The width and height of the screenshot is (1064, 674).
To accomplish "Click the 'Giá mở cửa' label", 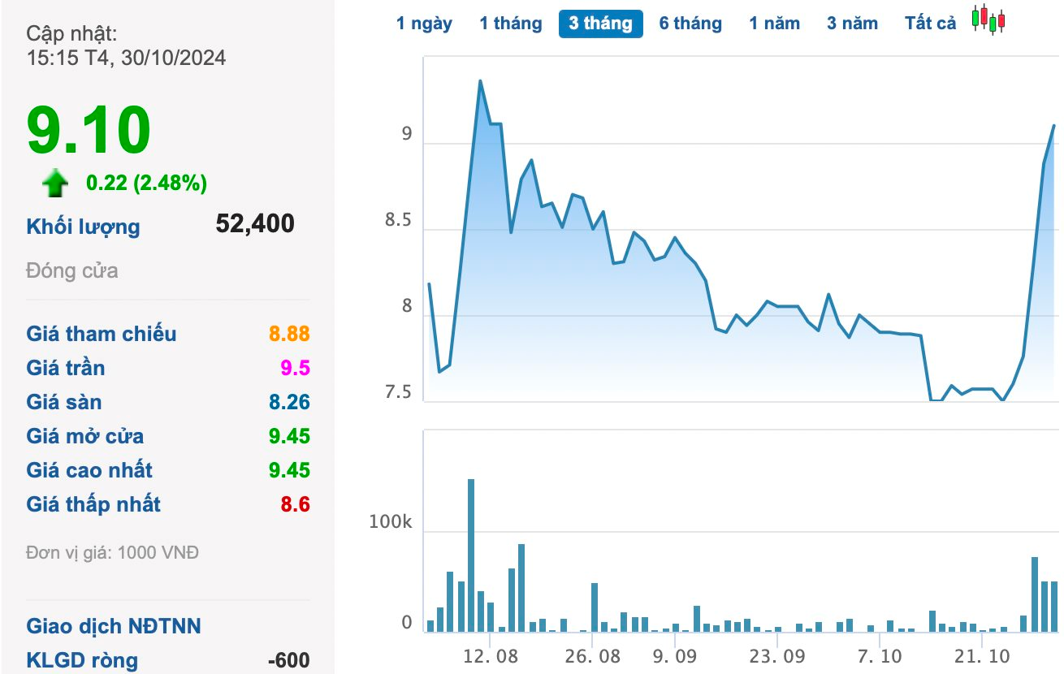I will pyautogui.click(x=84, y=436).
